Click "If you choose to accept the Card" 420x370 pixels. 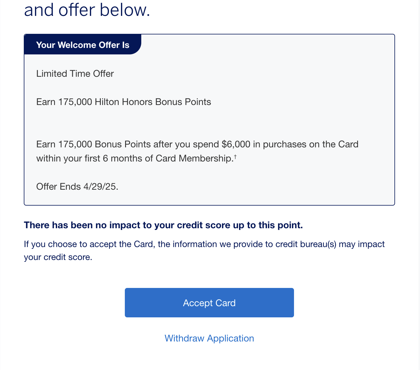(x=89, y=244)
